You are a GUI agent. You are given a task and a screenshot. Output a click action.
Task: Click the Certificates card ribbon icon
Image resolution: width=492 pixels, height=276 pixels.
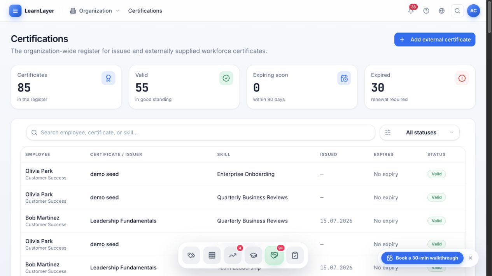click(109, 78)
